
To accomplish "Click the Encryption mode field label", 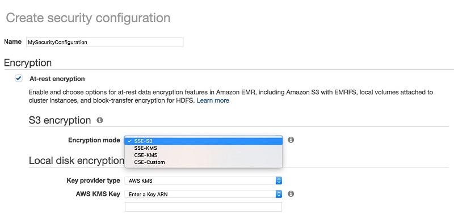I will (x=94, y=140).
